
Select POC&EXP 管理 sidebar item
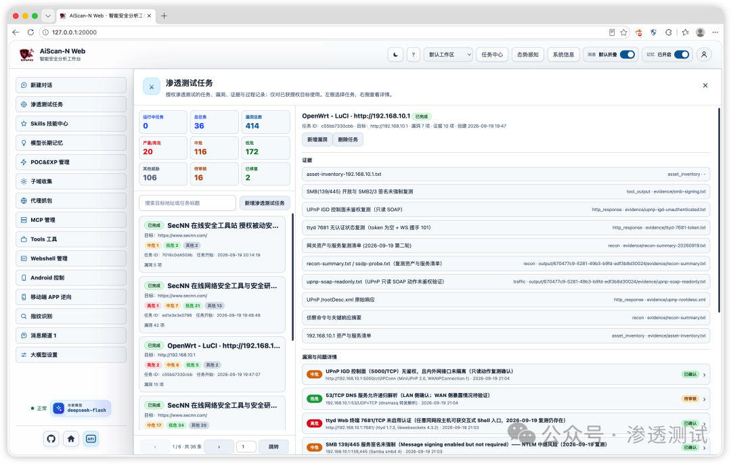click(71, 162)
